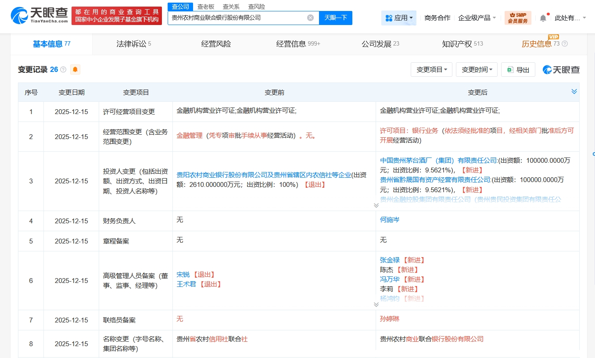Click the SVIP 会员服务 badge
The image size is (595, 358).
(x=518, y=18)
